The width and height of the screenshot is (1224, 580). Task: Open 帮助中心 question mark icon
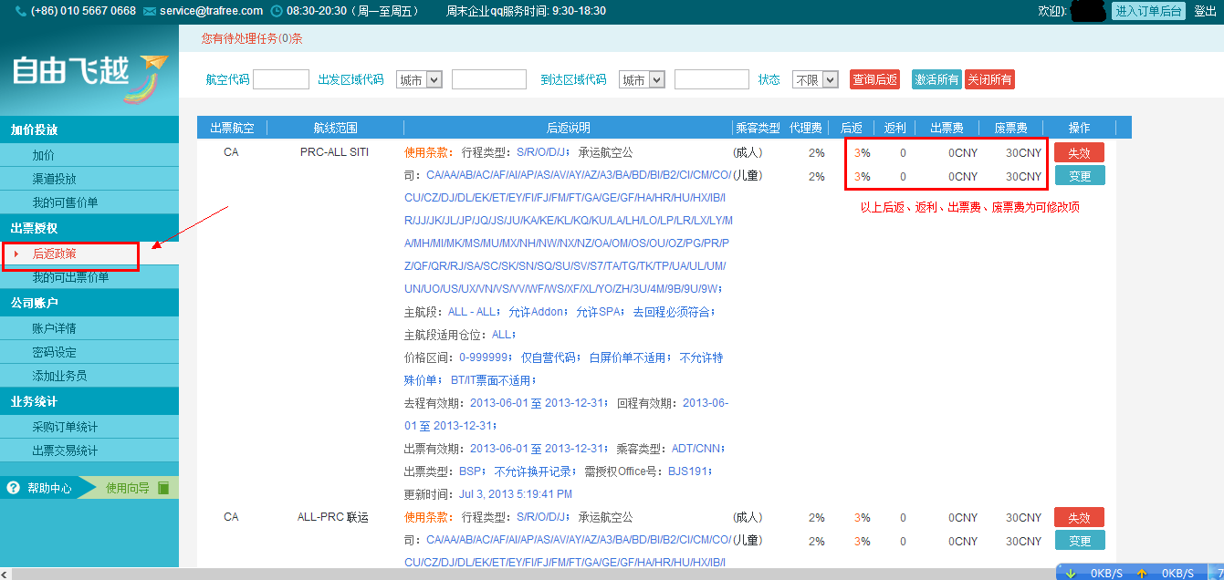(x=13, y=488)
